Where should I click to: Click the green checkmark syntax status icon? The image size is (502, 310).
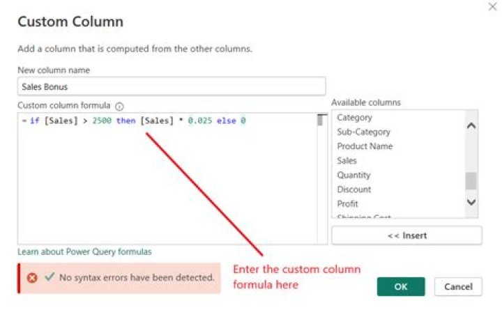(49, 277)
